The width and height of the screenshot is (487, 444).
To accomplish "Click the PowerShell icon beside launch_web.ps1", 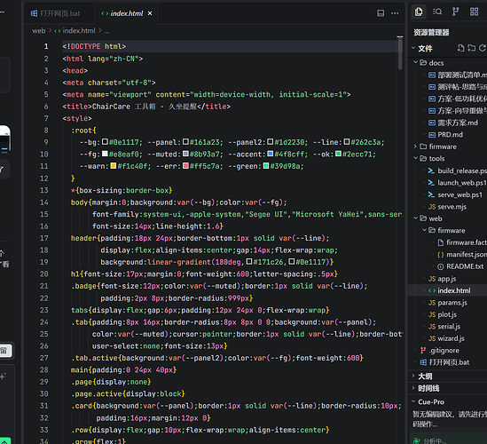I will 431,183.
